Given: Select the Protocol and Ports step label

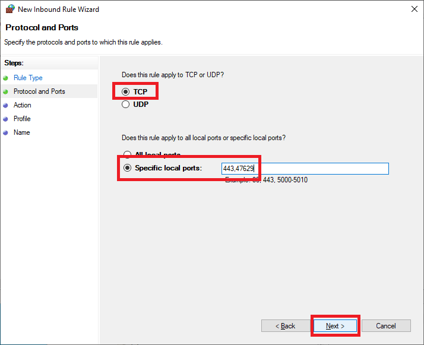Looking at the screenshot, I should 39,91.
